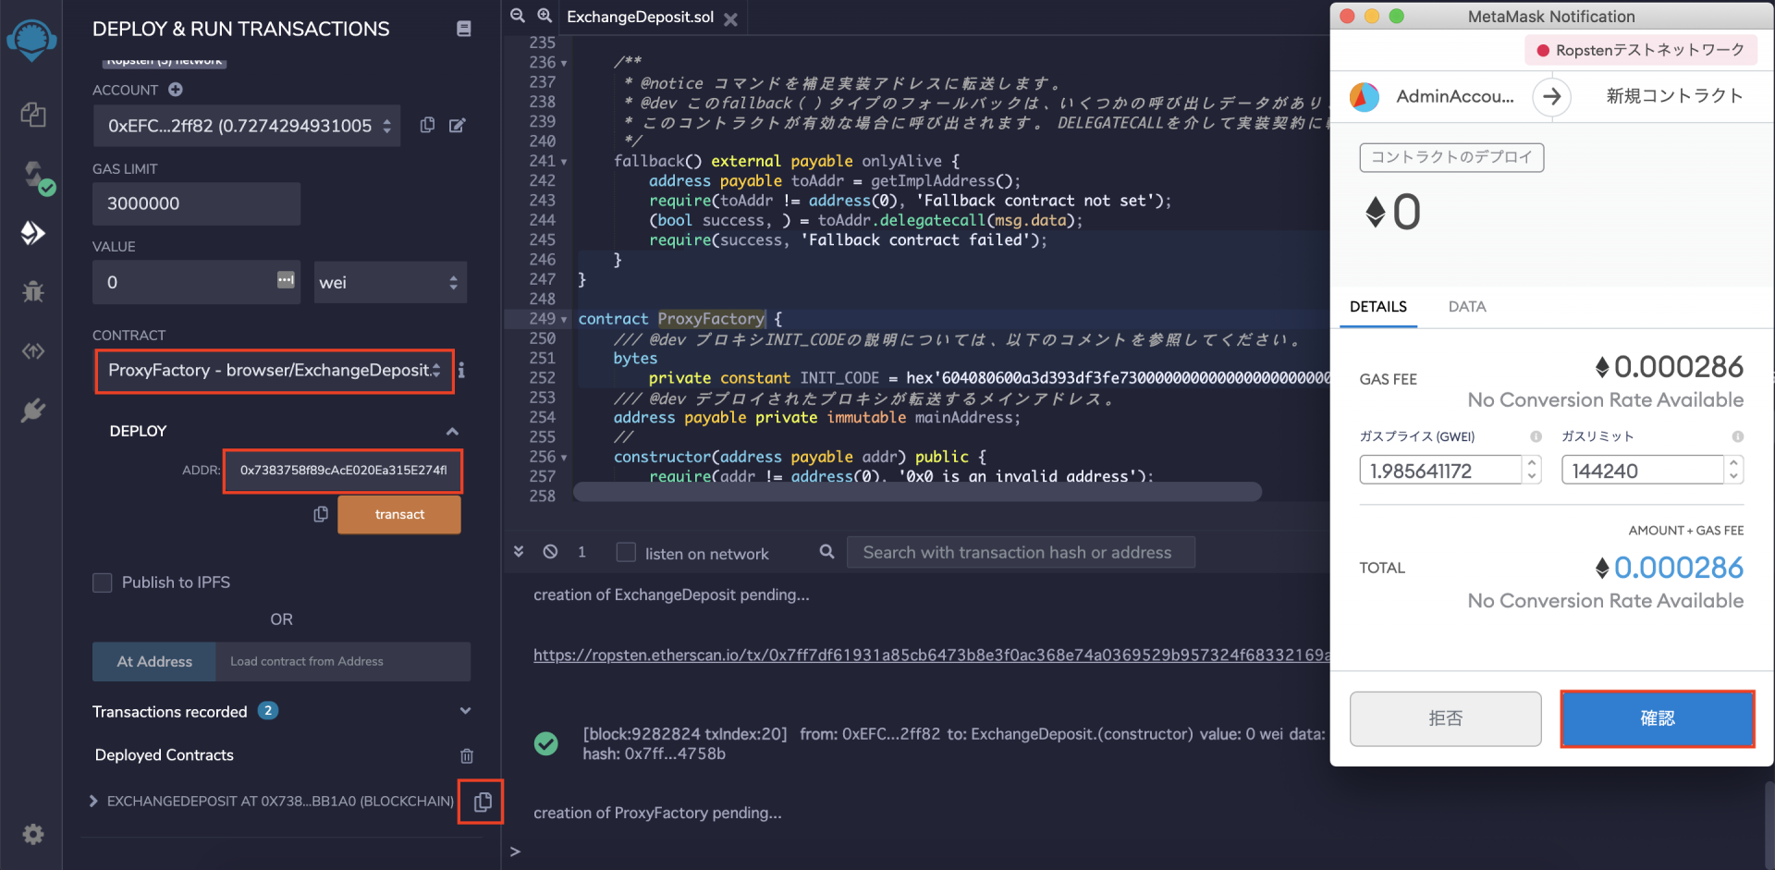Open the ACCOUNT selection dropdown

[x=247, y=126]
